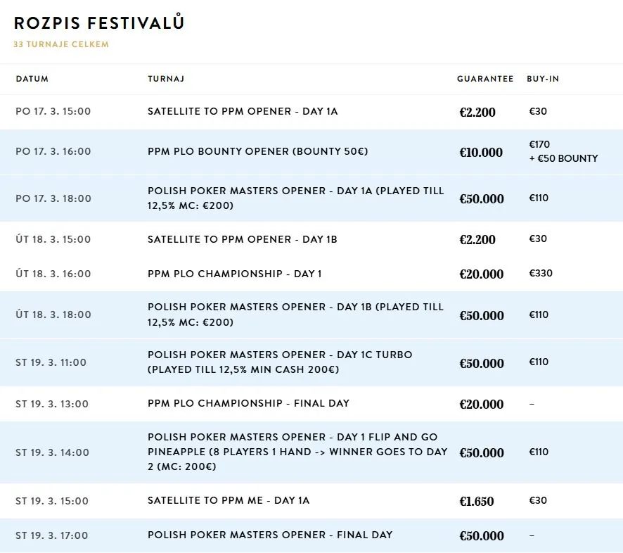Open Satellite to PPM Opener Day 1A tournament
Viewport: 623px width, 553px height.
(x=311, y=112)
